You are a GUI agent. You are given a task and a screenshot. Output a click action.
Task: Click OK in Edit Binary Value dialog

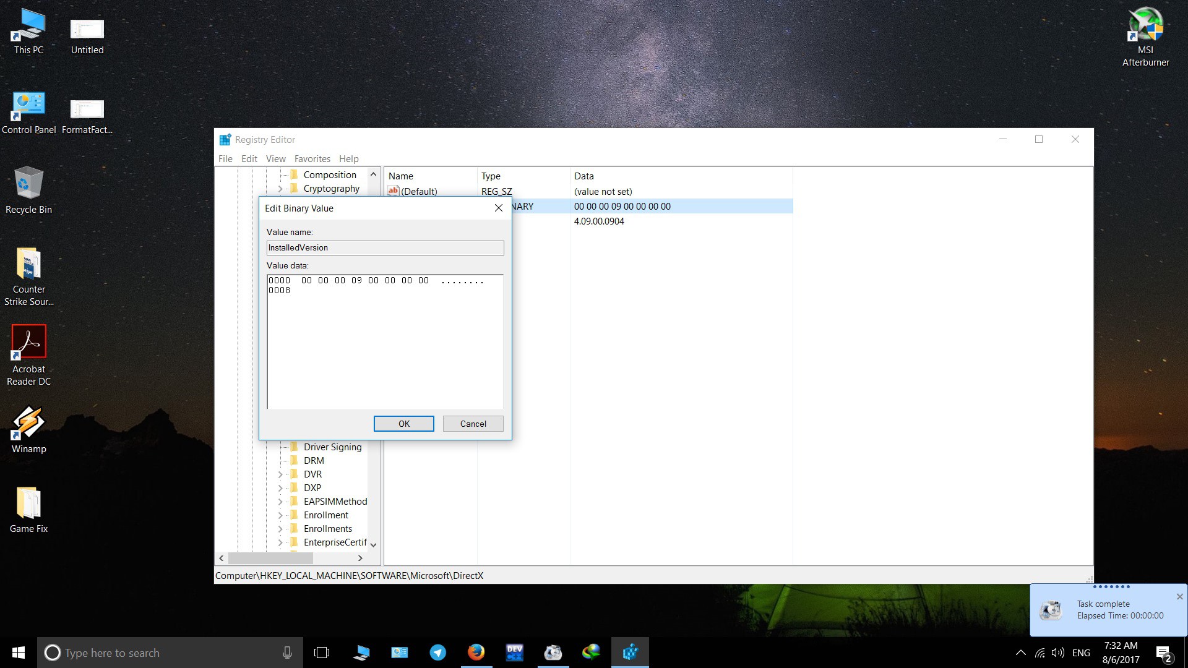click(x=403, y=424)
